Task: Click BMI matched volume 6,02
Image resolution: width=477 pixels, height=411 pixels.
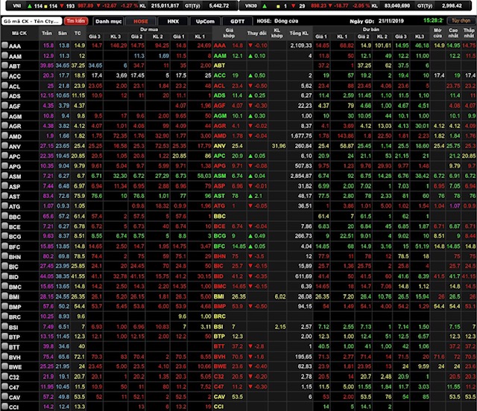Action: (x=280, y=296)
